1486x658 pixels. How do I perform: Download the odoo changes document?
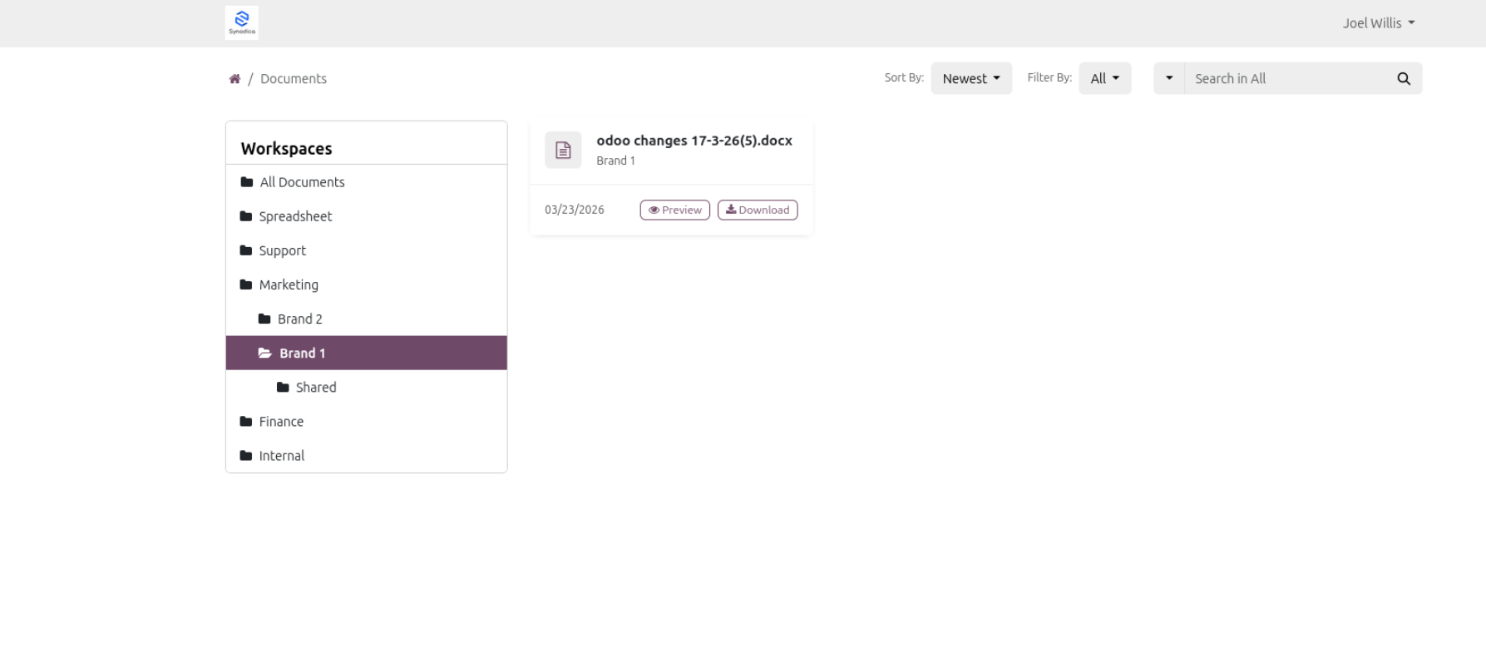pyautogui.click(x=758, y=210)
